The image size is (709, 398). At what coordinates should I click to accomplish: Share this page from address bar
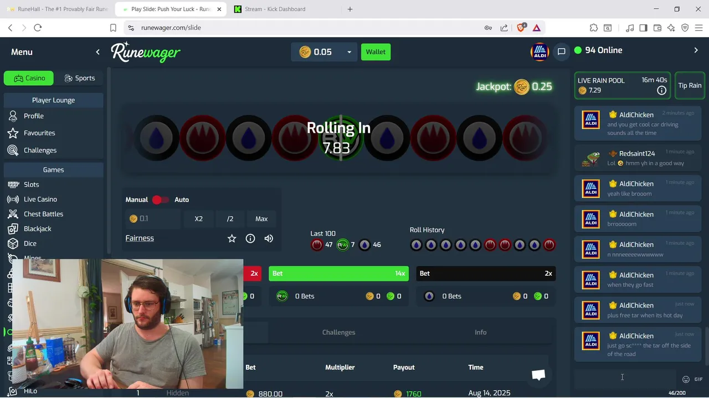pyautogui.click(x=504, y=28)
